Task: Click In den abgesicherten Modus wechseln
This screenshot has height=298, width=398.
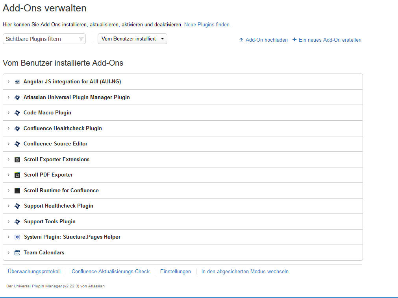Action: pyautogui.click(x=245, y=271)
